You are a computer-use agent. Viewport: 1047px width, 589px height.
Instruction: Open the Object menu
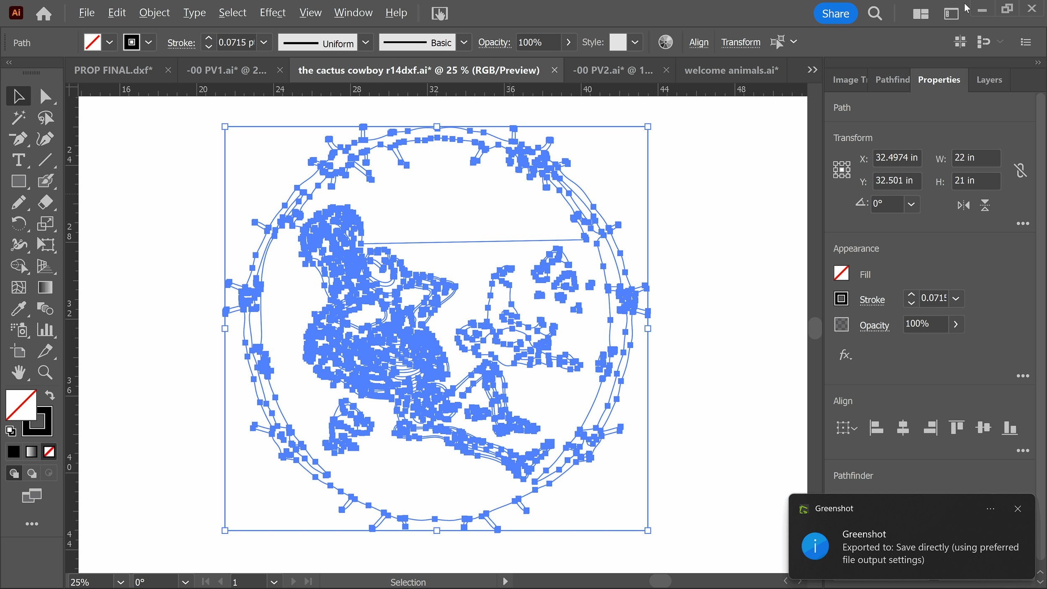click(x=154, y=13)
